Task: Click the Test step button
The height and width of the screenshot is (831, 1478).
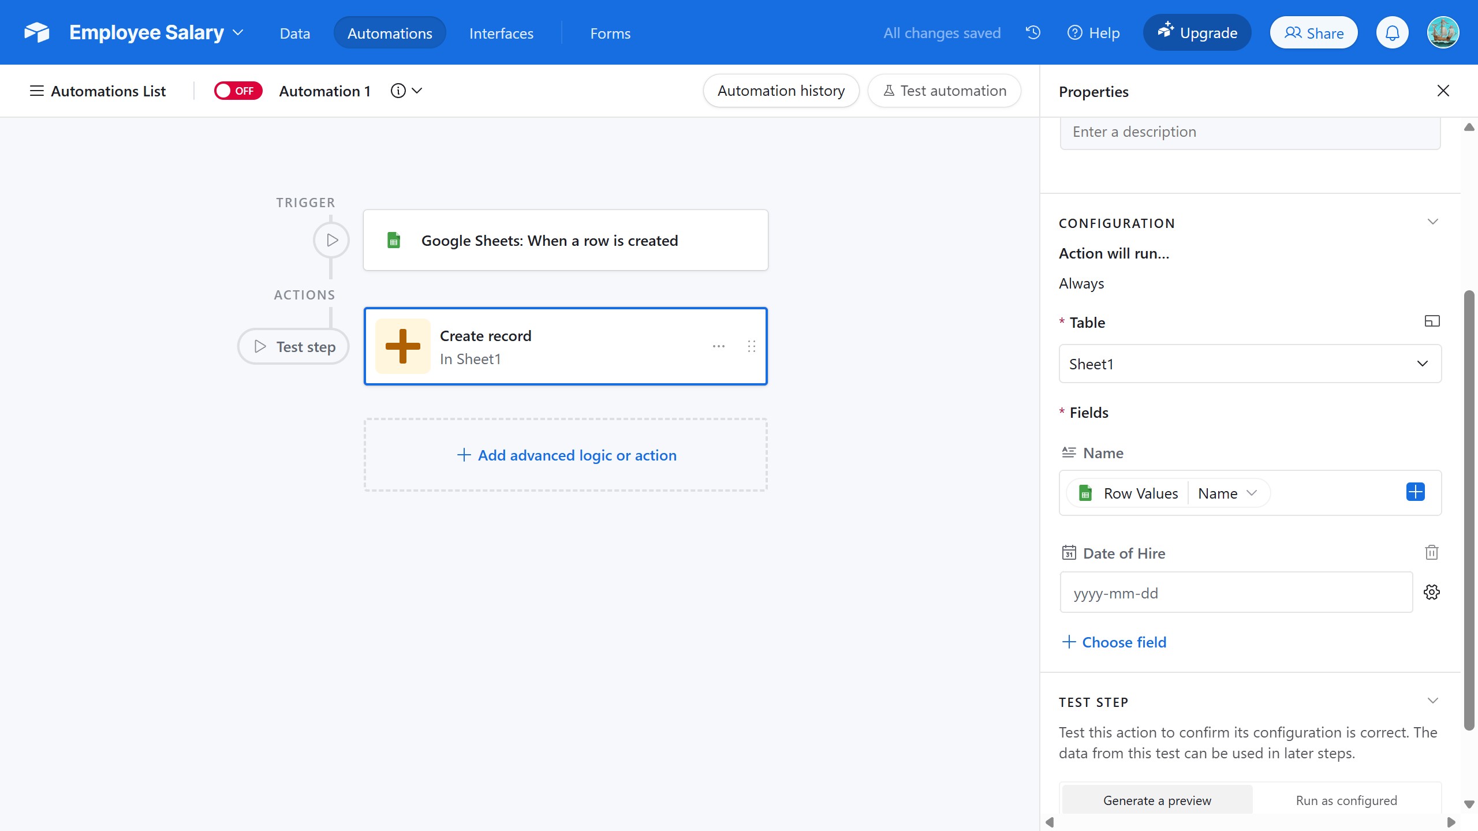Action: coord(293,346)
